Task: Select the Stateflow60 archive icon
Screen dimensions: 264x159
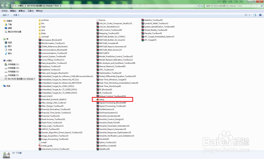Action: click(x=97, y=149)
